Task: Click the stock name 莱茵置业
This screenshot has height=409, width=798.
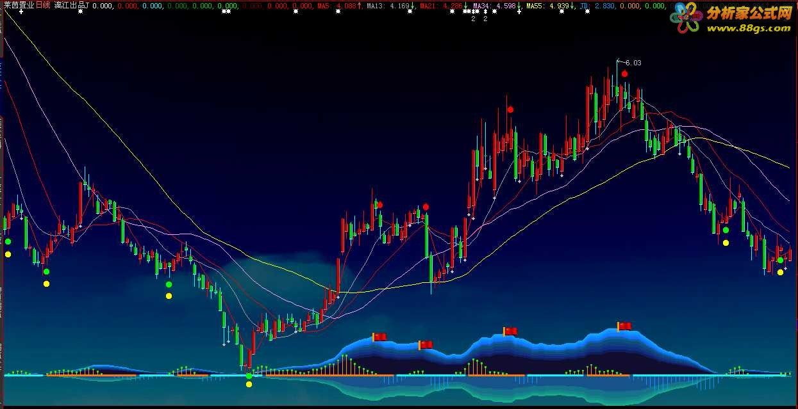Action: point(18,5)
